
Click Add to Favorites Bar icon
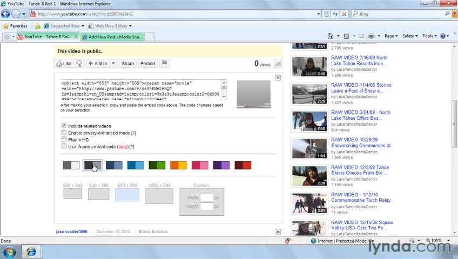click(x=37, y=26)
